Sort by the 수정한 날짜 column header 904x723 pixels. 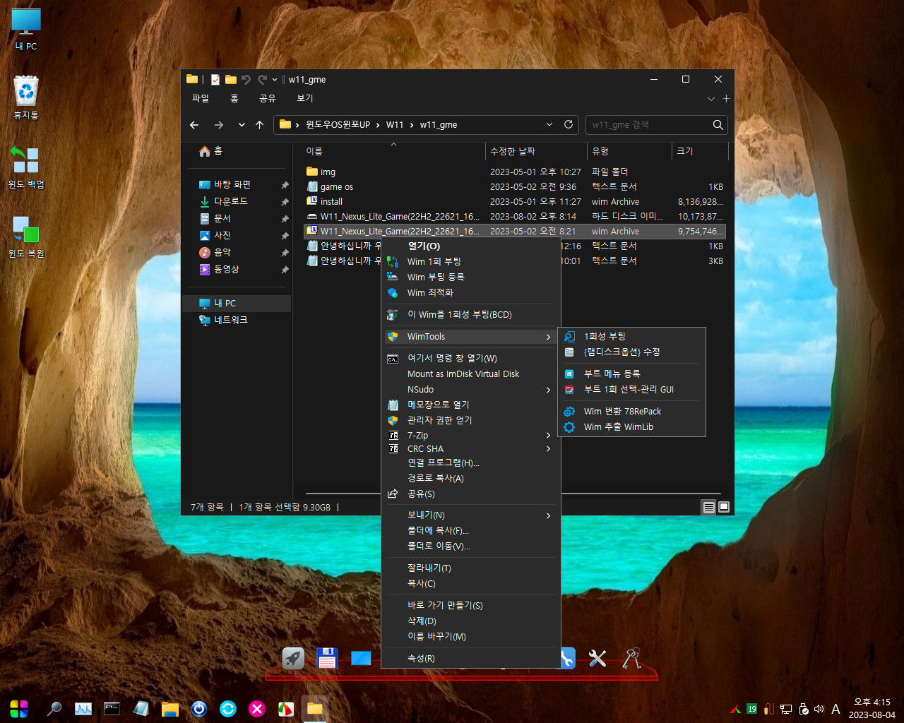tap(536, 151)
